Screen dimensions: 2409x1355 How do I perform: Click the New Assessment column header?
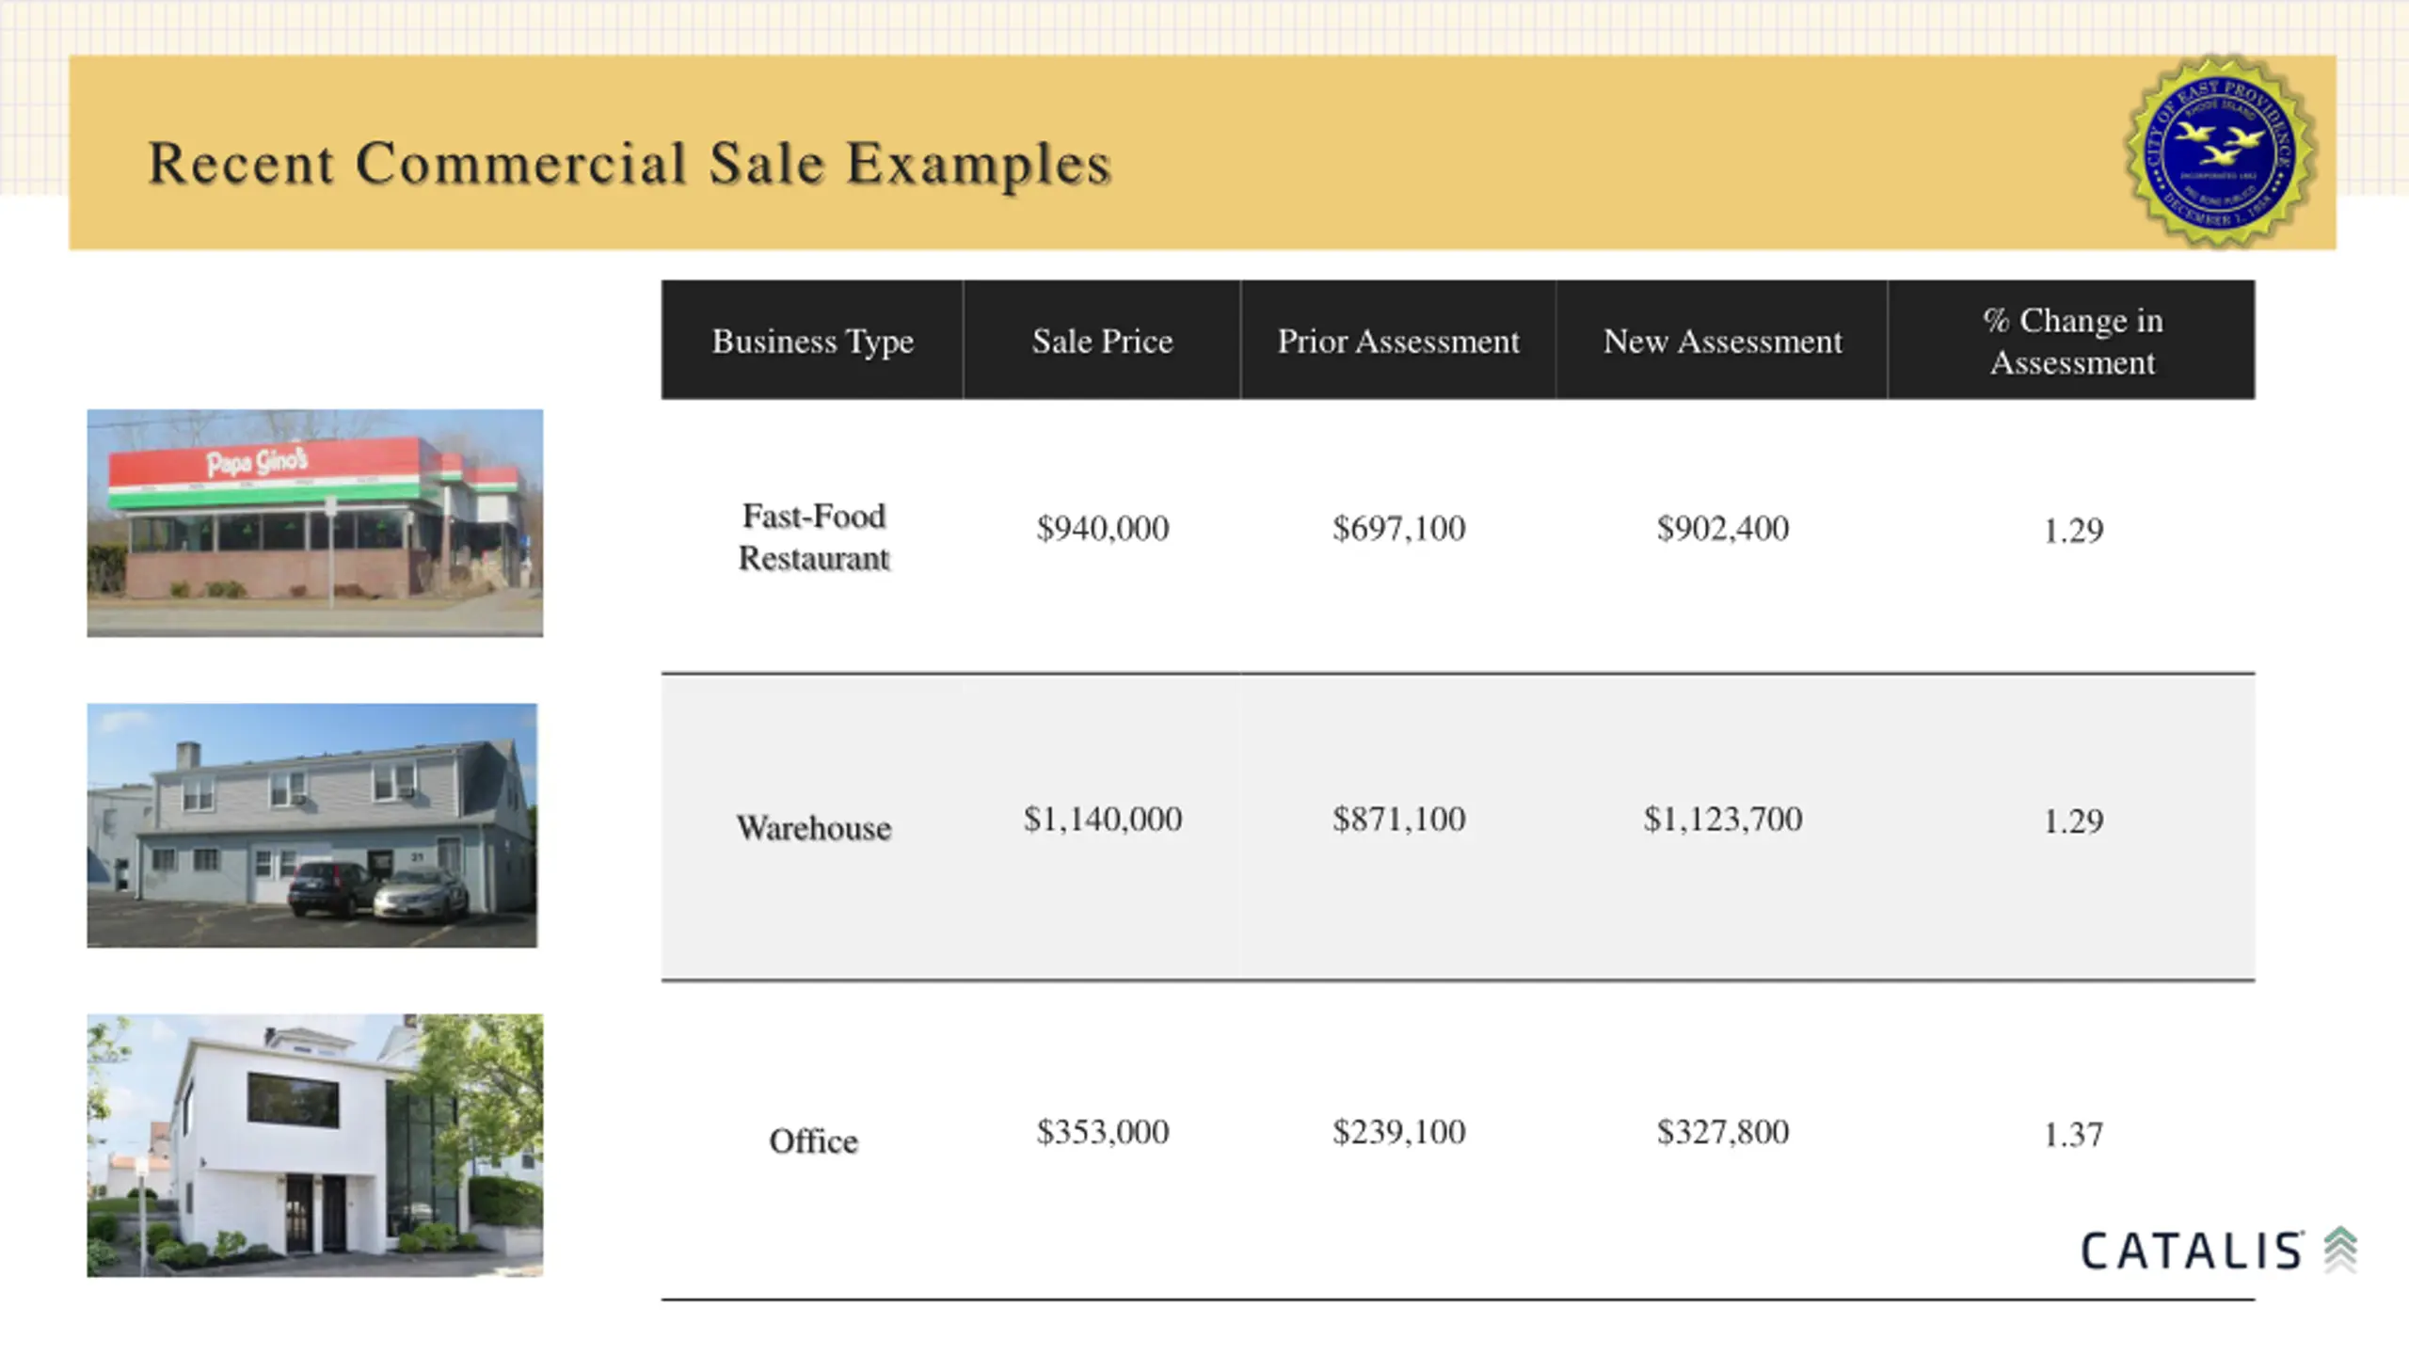pos(1722,341)
